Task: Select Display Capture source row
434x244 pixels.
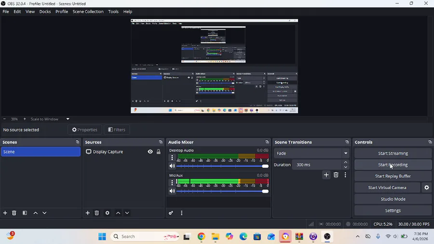Action: [123, 151]
